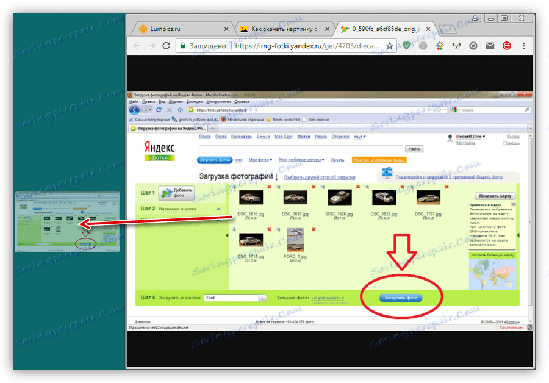Click the profile icon above the toolbar
This screenshot has height=383, width=549.
[x=475, y=18]
